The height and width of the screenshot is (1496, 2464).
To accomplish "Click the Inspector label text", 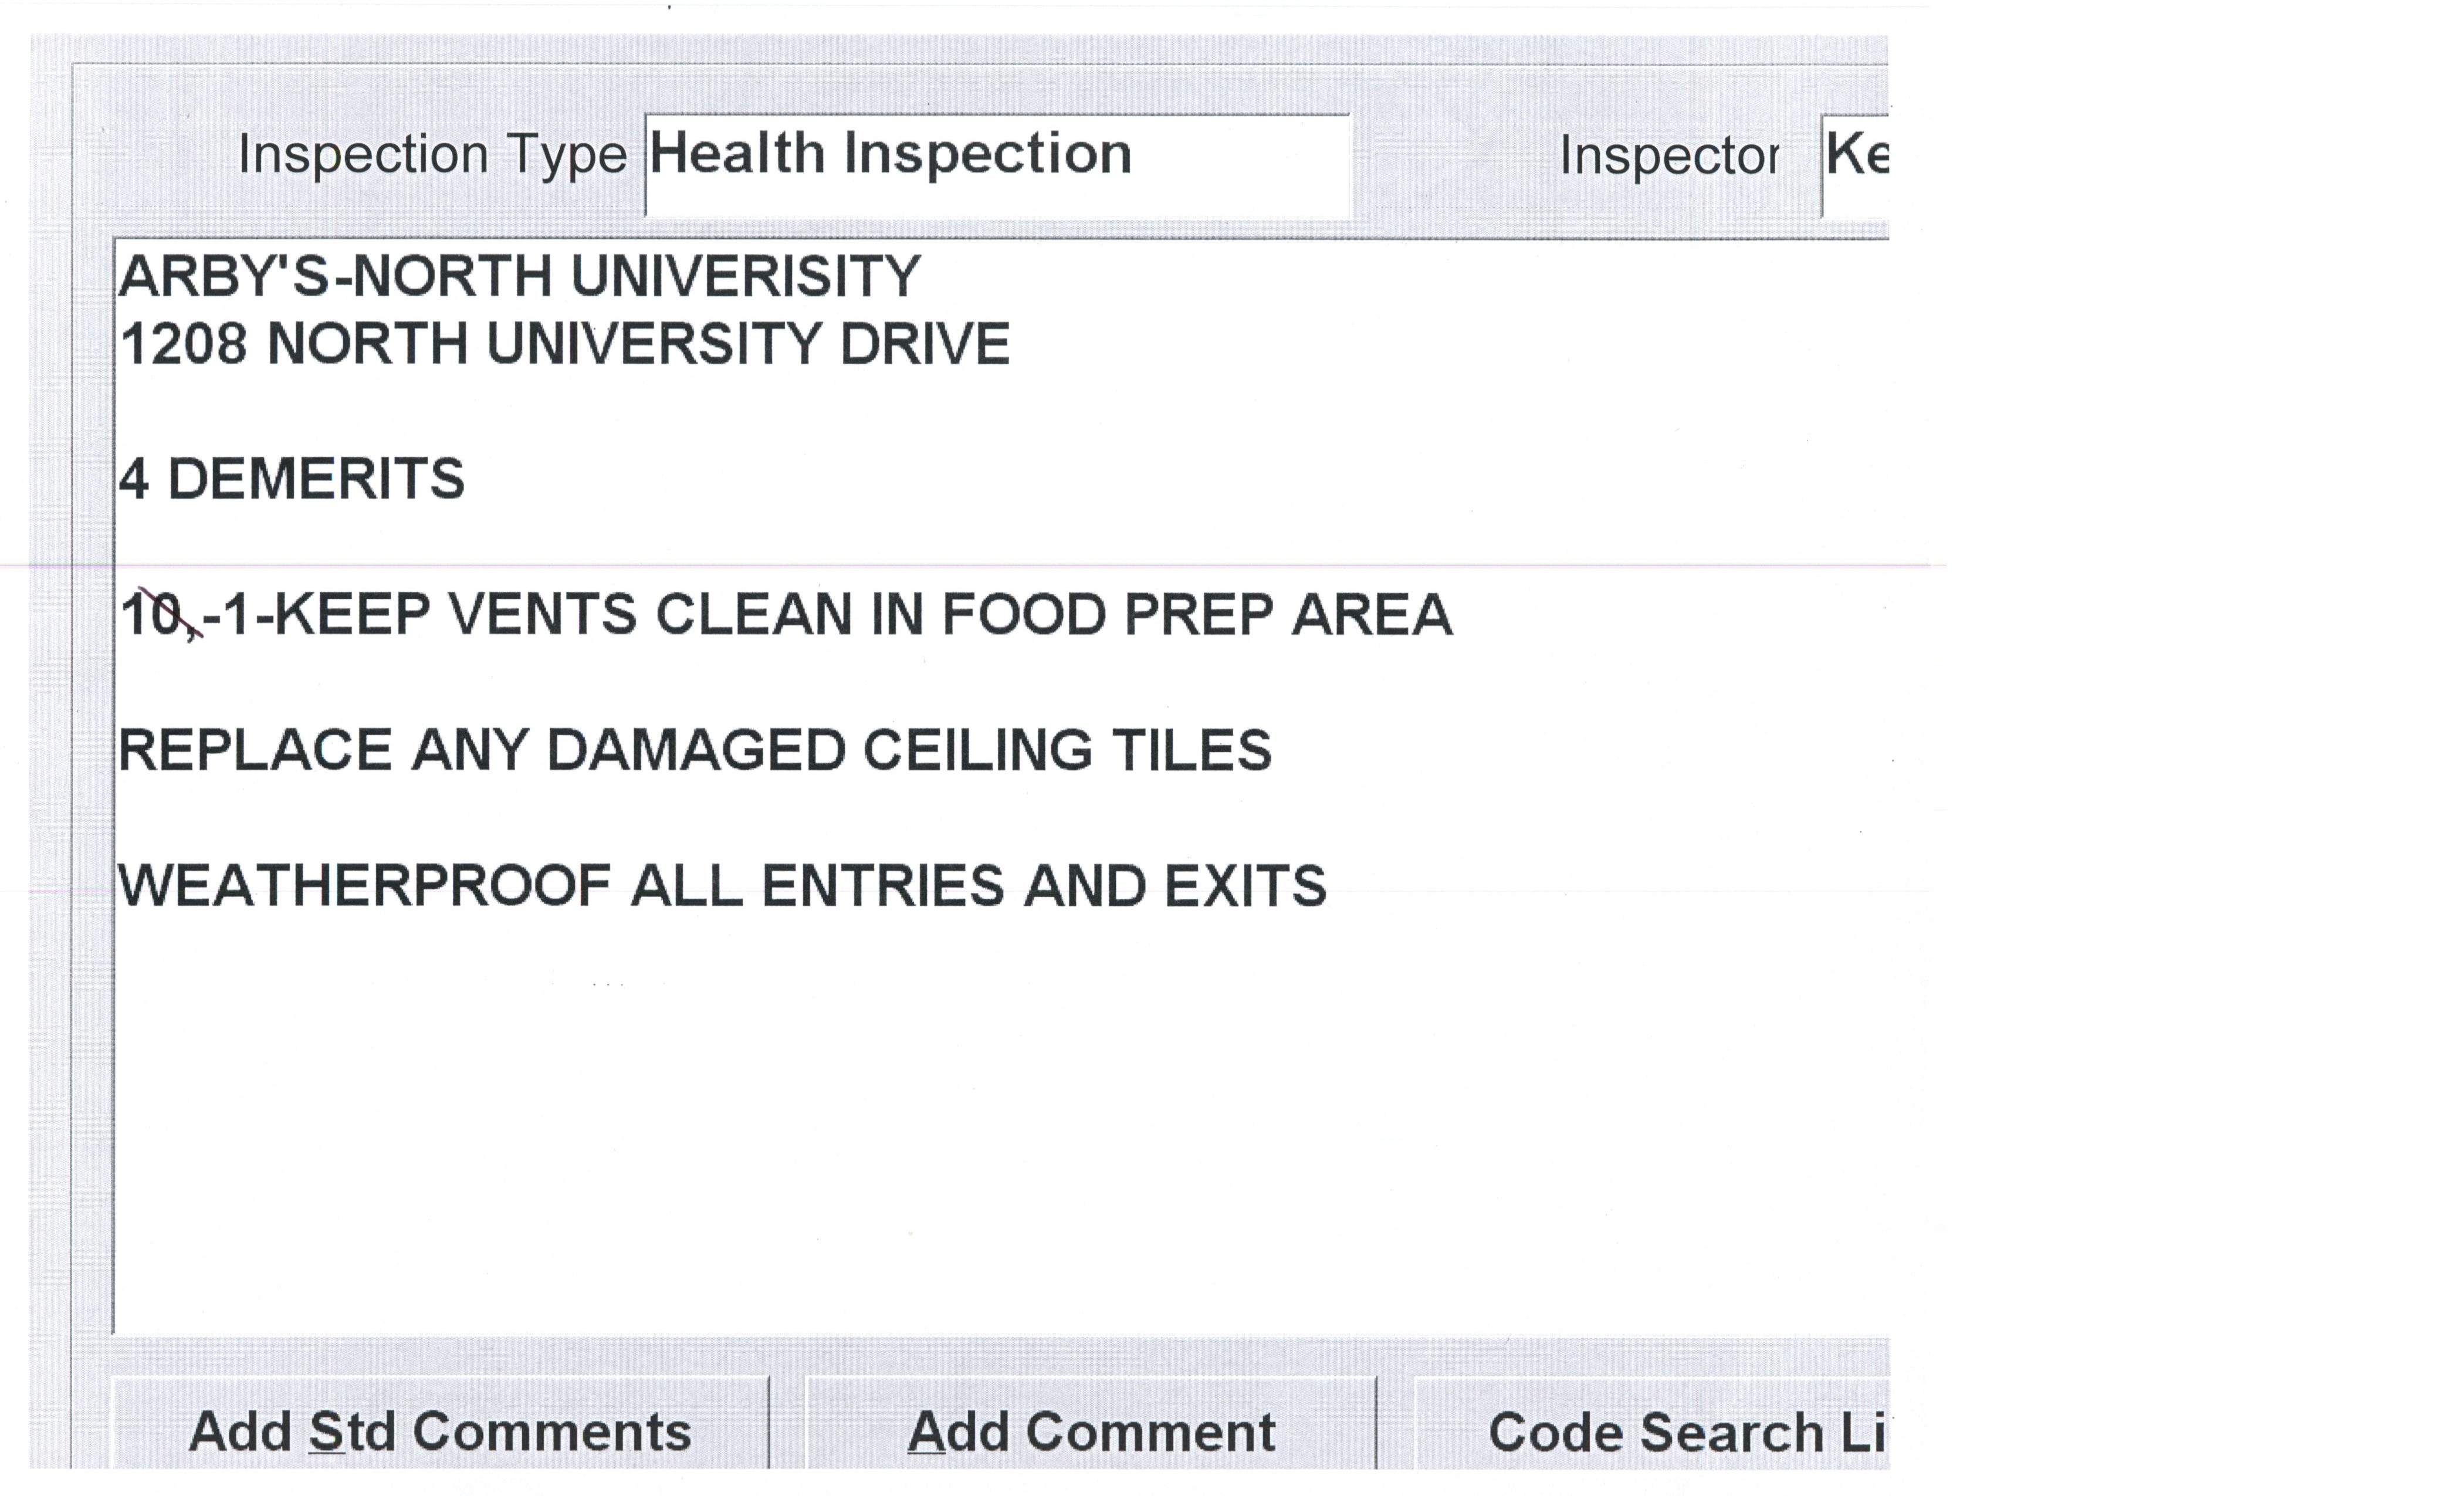I will 1668,156.
